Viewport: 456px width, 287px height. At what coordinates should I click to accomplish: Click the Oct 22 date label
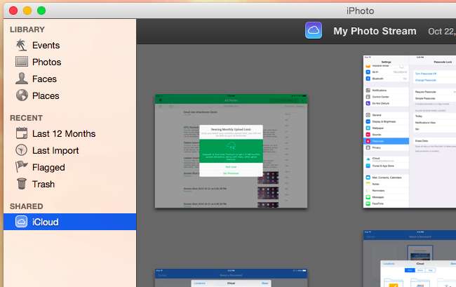pyautogui.click(x=441, y=32)
